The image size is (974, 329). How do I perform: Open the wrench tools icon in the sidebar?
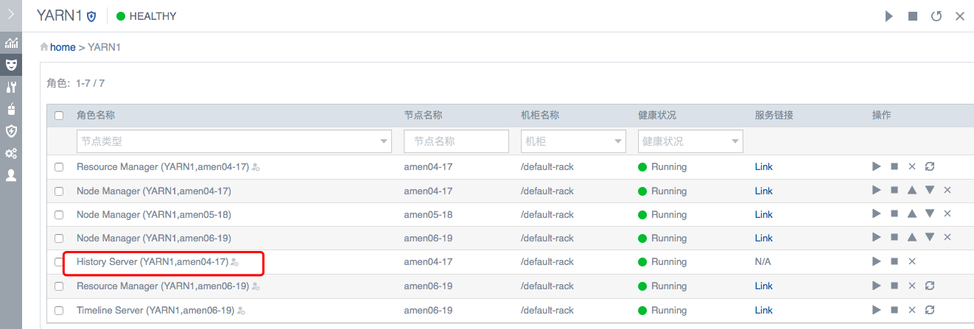point(11,88)
